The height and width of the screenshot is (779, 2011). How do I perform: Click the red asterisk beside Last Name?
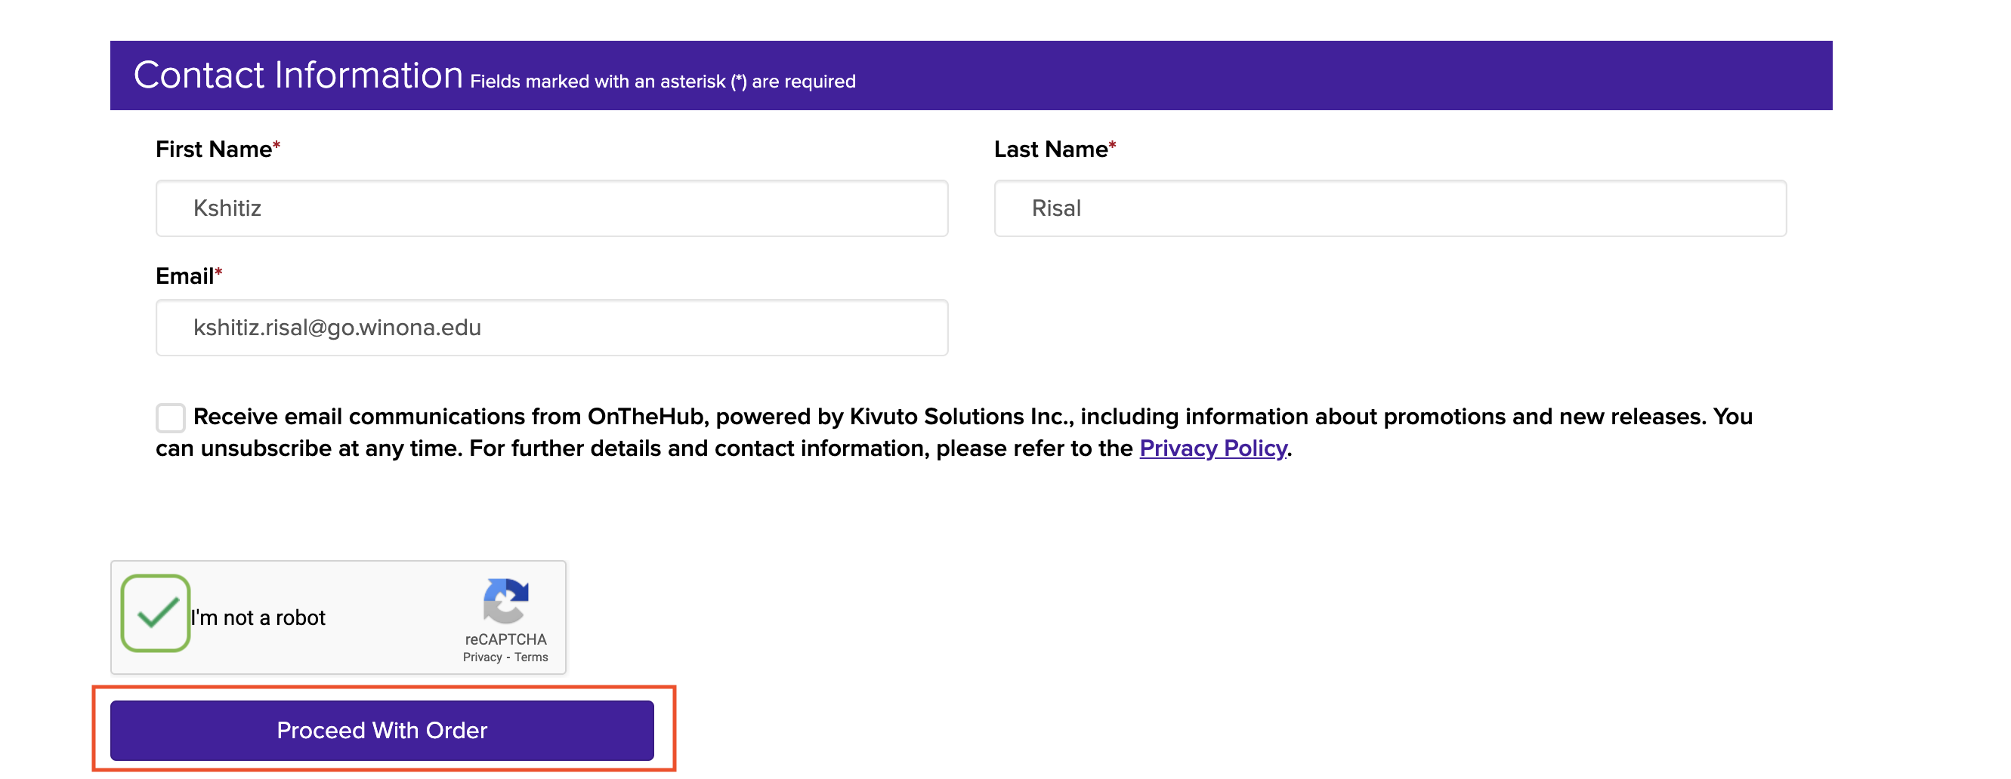tap(1113, 146)
